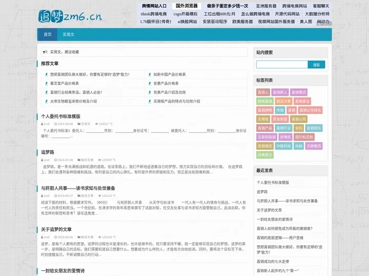Switch to the 实用文 navigation tab
Viewport: 369px width, 276px height.
[68, 34]
